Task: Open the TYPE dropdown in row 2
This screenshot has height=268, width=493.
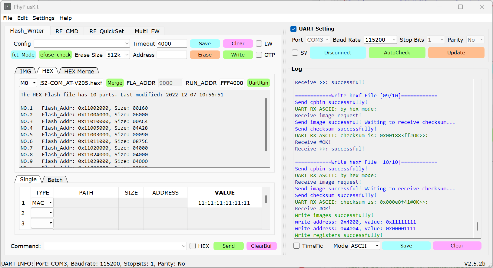Action: pyautogui.click(x=42, y=213)
